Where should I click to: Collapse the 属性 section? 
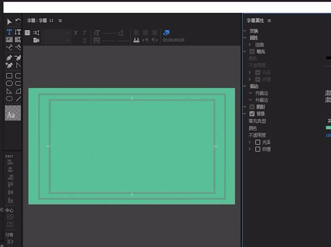245,38
